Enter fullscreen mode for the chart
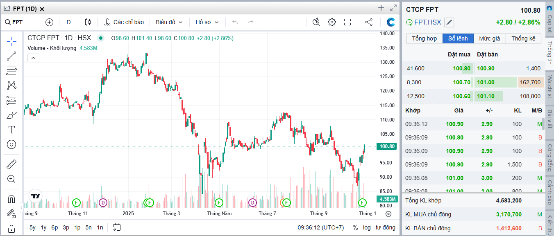The image size is (554, 236). click(x=347, y=22)
